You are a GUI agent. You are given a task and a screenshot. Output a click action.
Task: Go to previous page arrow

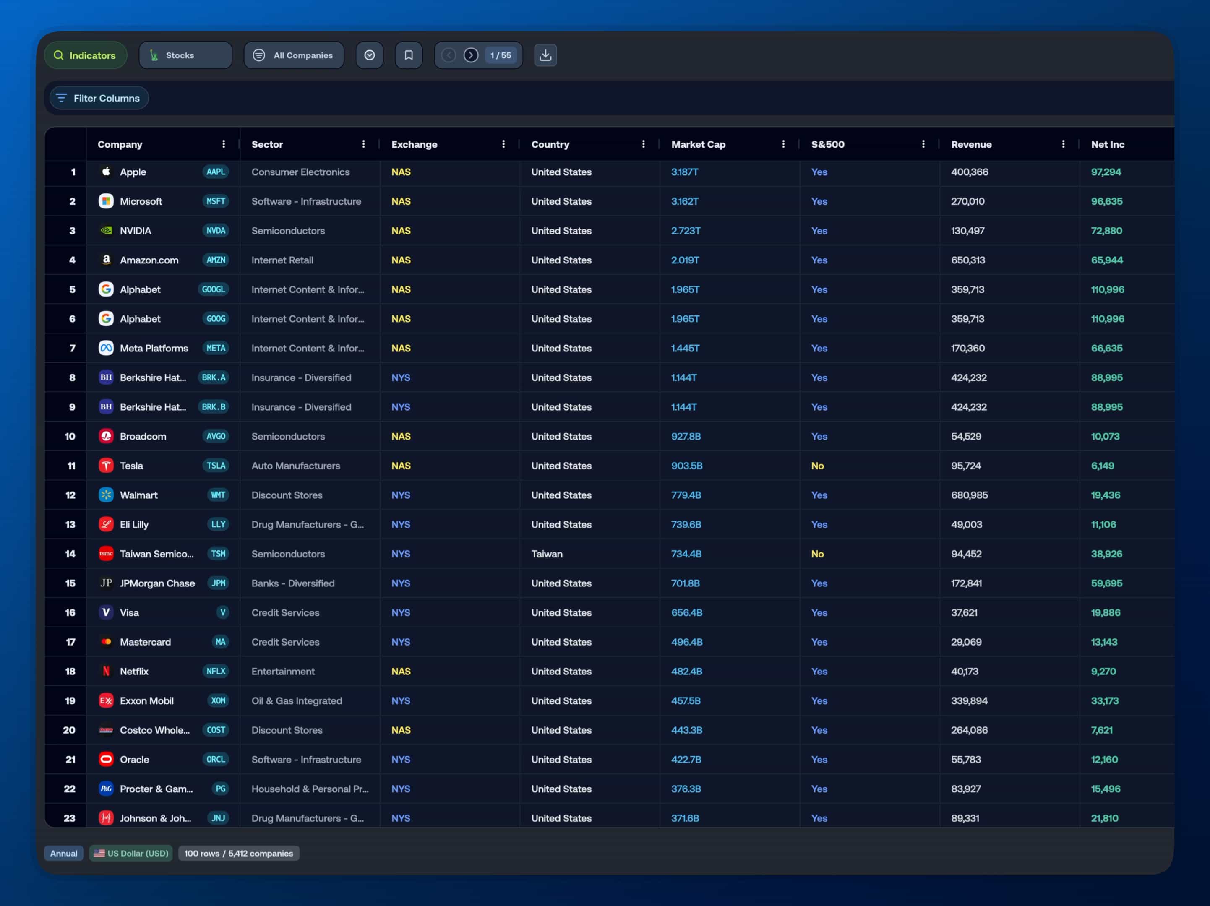point(449,55)
